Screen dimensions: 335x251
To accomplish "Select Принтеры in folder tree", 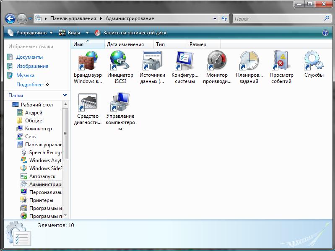I will (41, 200).
